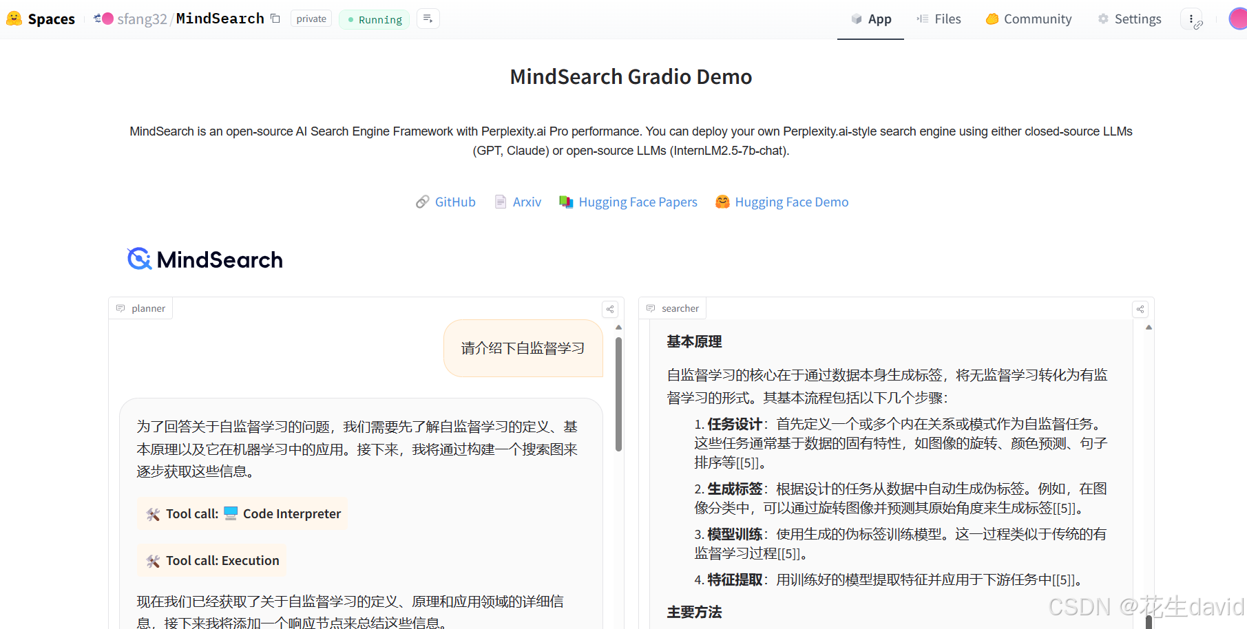Click the list item 任务设计
This screenshot has height=629, width=1247.
pos(900,443)
